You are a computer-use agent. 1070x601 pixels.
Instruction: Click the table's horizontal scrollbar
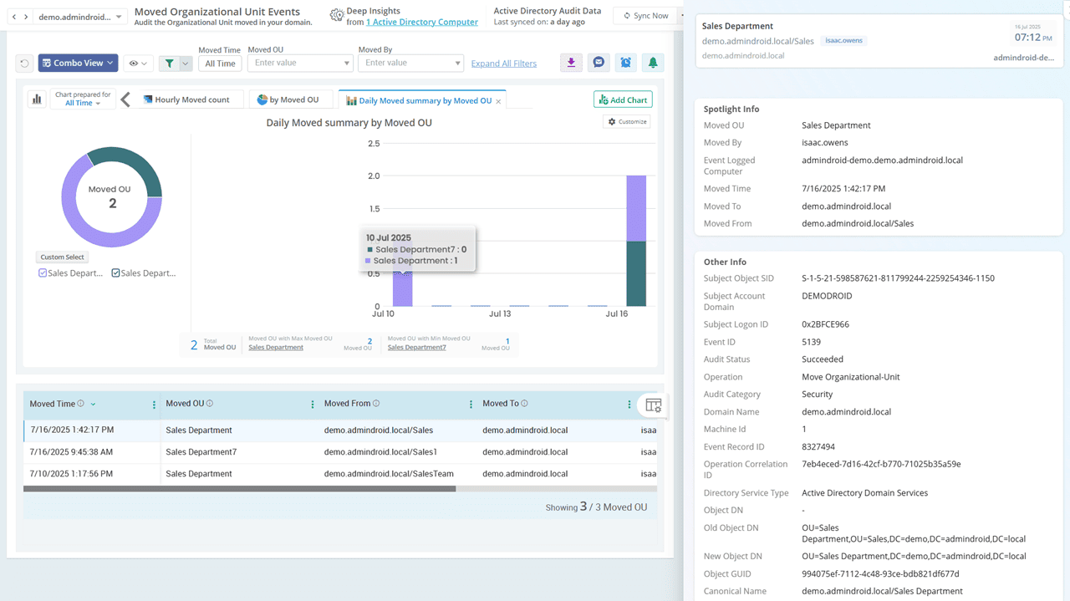[x=239, y=489]
